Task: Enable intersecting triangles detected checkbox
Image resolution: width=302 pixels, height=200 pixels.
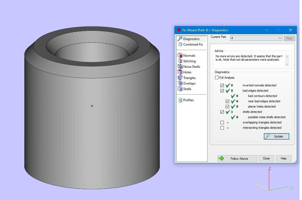Action: [222, 128]
